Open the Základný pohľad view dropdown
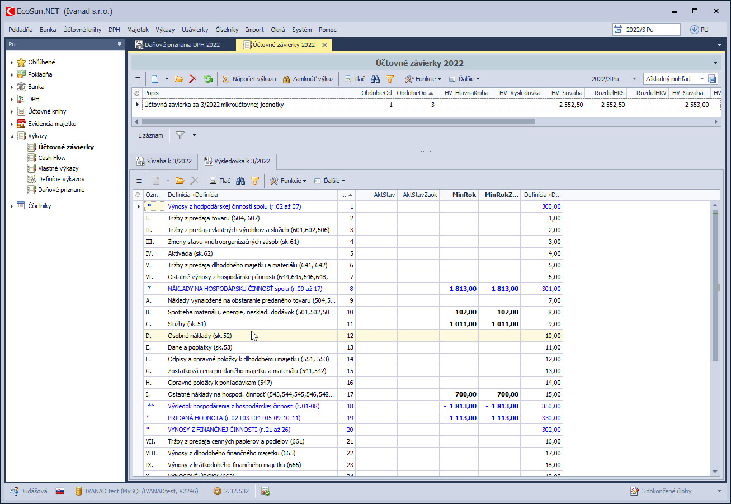The height and width of the screenshot is (504, 731). (702, 79)
